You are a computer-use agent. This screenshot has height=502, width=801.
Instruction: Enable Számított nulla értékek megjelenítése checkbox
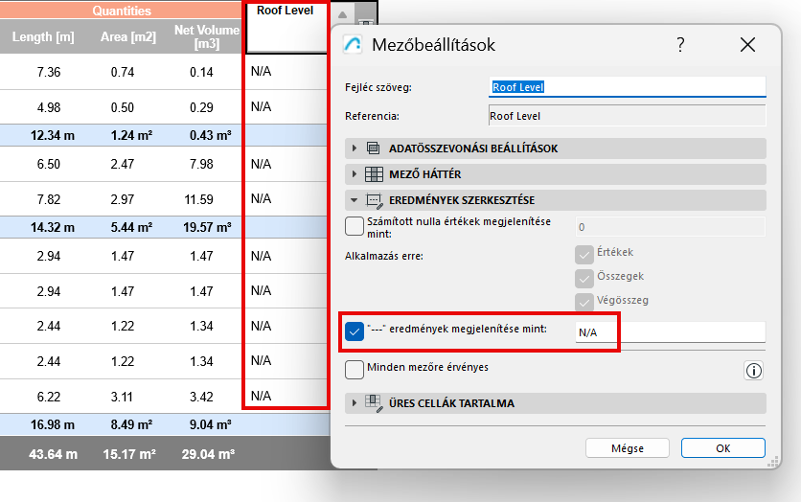pyautogui.click(x=354, y=226)
